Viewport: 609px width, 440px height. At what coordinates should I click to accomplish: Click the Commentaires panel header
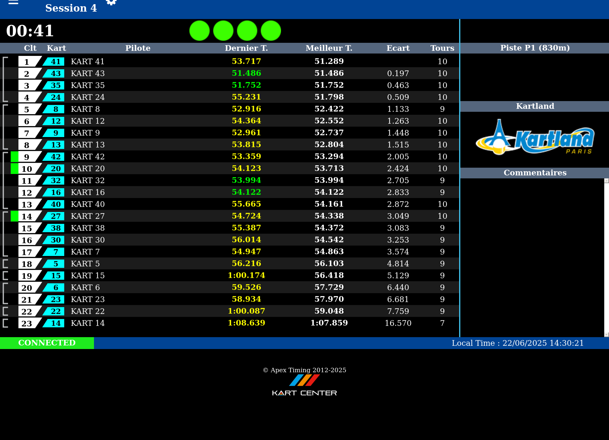point(535,173)
